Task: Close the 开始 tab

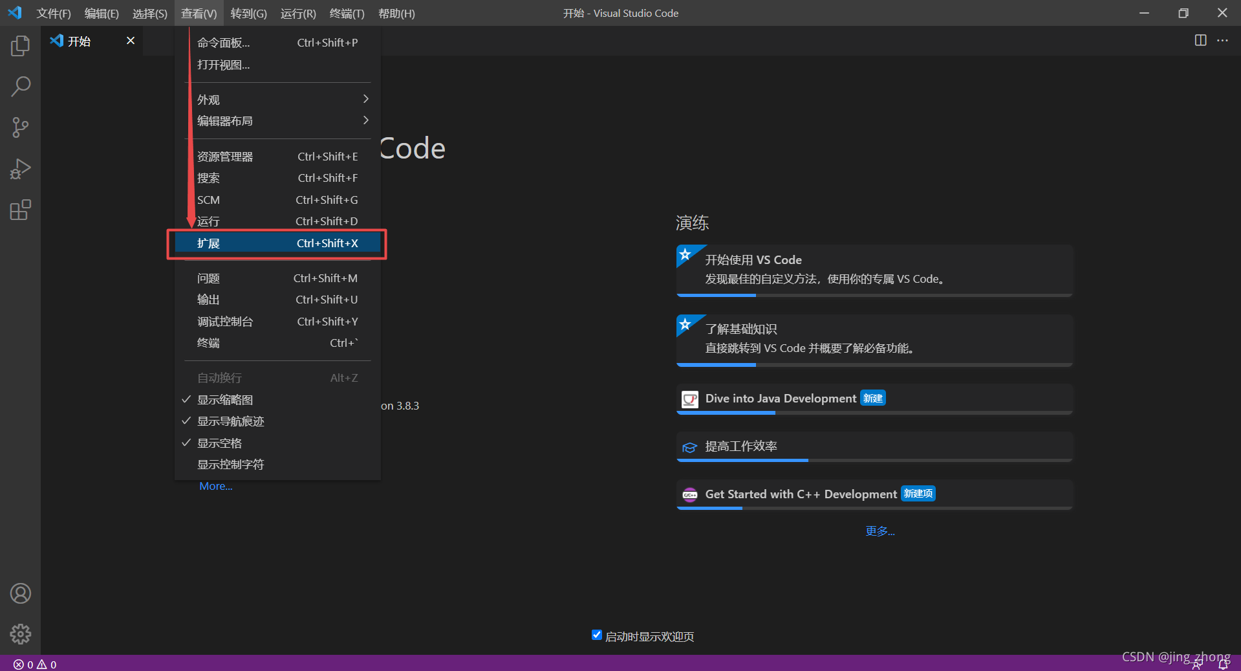Action: (x=131, y=41)
